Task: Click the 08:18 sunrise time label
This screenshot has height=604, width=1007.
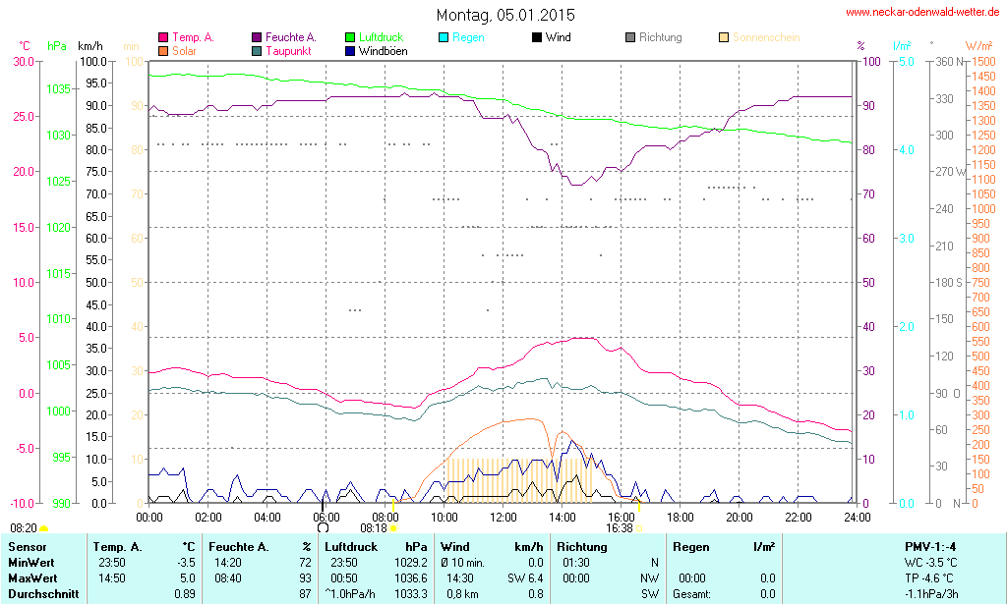Action: (374, 527)
